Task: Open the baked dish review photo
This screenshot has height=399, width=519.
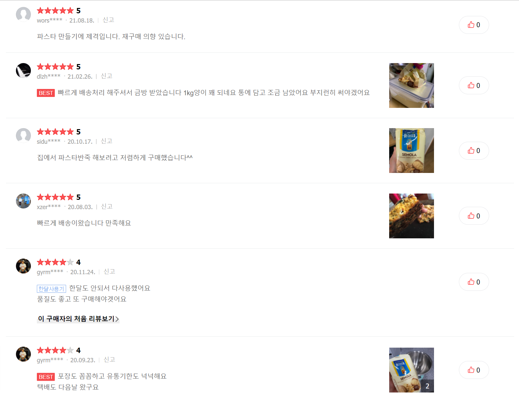Action: tap(411, 216)
